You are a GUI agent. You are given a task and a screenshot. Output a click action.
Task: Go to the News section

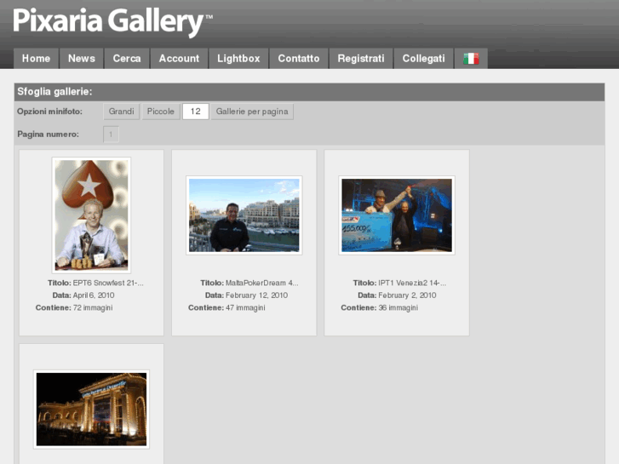click(x=82, y=59)
